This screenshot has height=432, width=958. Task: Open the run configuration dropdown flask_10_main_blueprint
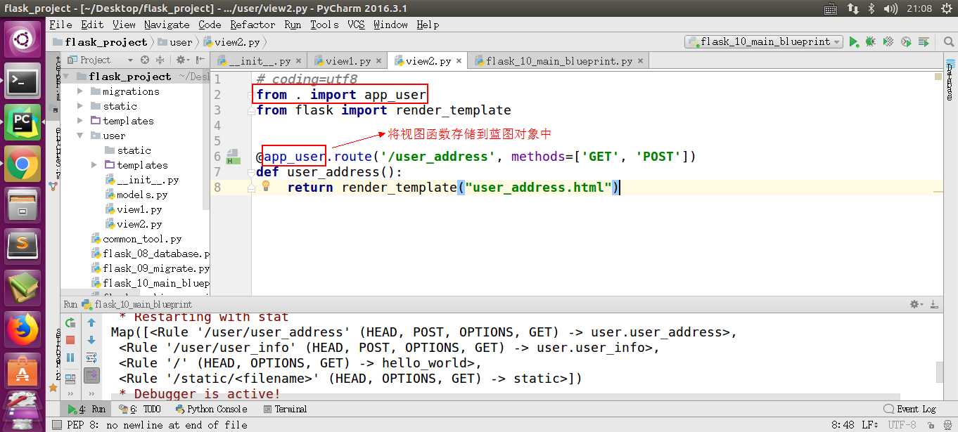pyautogui.click(x=764, y=42)
